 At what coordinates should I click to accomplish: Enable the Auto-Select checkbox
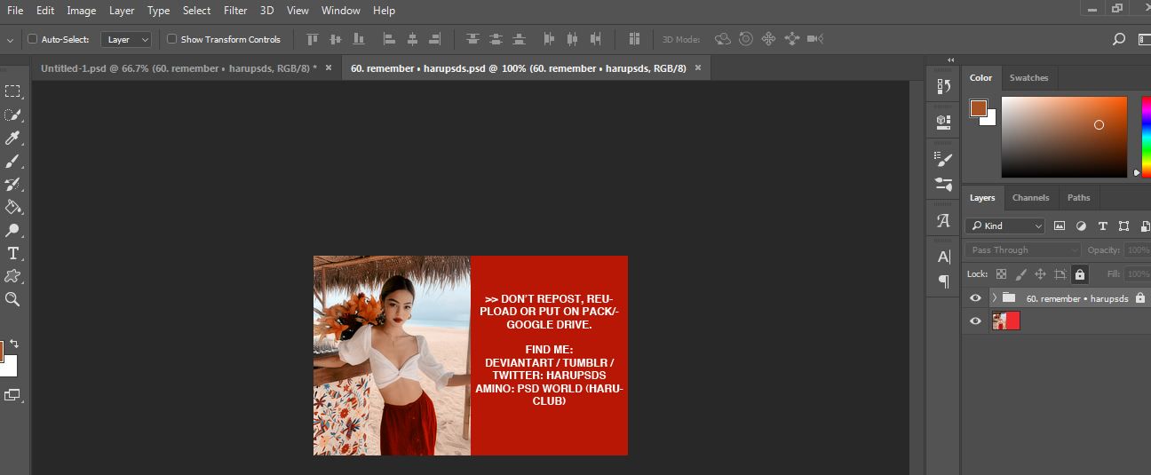[x=33, y=39]
